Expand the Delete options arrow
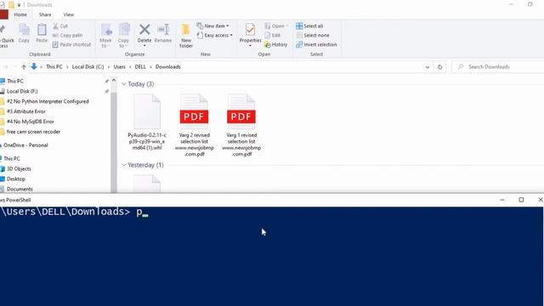 coord(144,46)
